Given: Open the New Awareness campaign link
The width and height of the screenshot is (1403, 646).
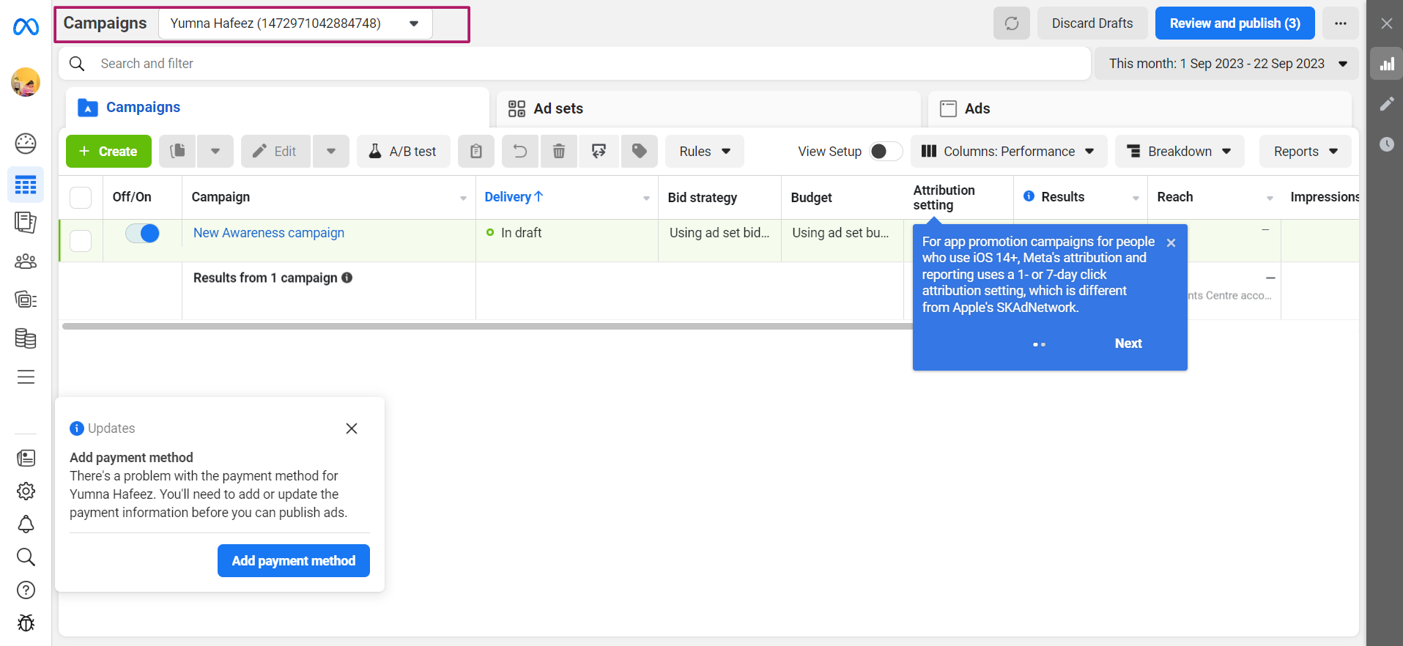Looking at the screenshot, I should [x=269, y=233].
